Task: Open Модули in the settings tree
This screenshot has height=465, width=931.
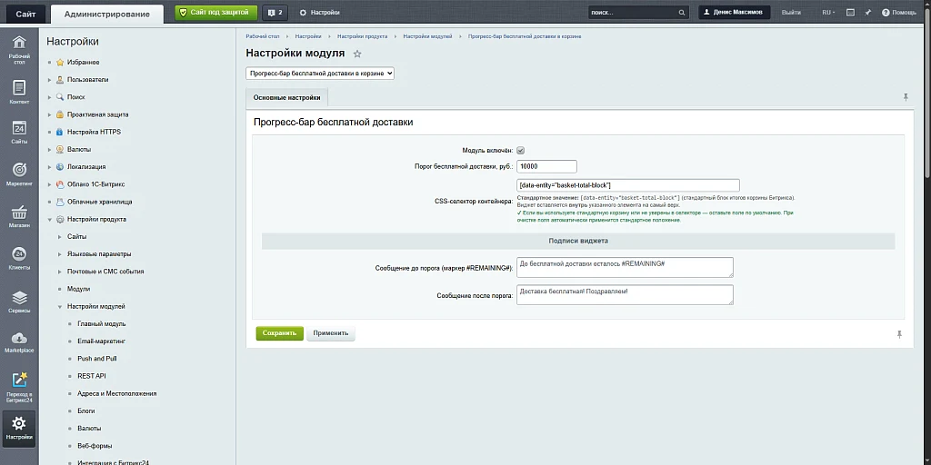Action: pos(79,289)
